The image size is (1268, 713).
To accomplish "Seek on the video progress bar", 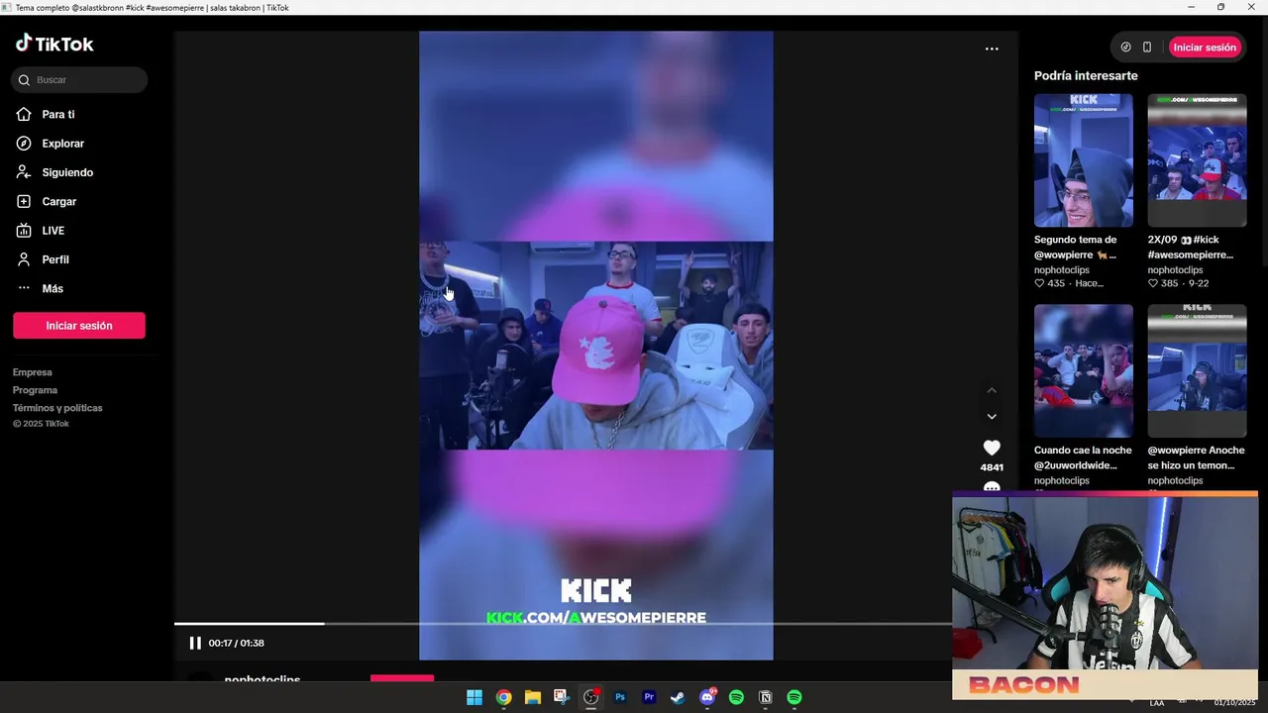I will (x=563, y=624).
